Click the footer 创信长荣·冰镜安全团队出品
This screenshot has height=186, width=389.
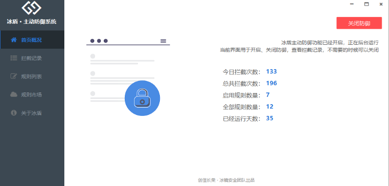(x=226, y=180)
